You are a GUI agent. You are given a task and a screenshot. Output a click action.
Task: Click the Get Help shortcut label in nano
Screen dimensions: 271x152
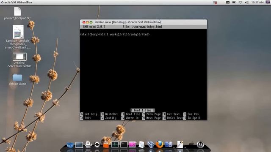click(91, 114)
